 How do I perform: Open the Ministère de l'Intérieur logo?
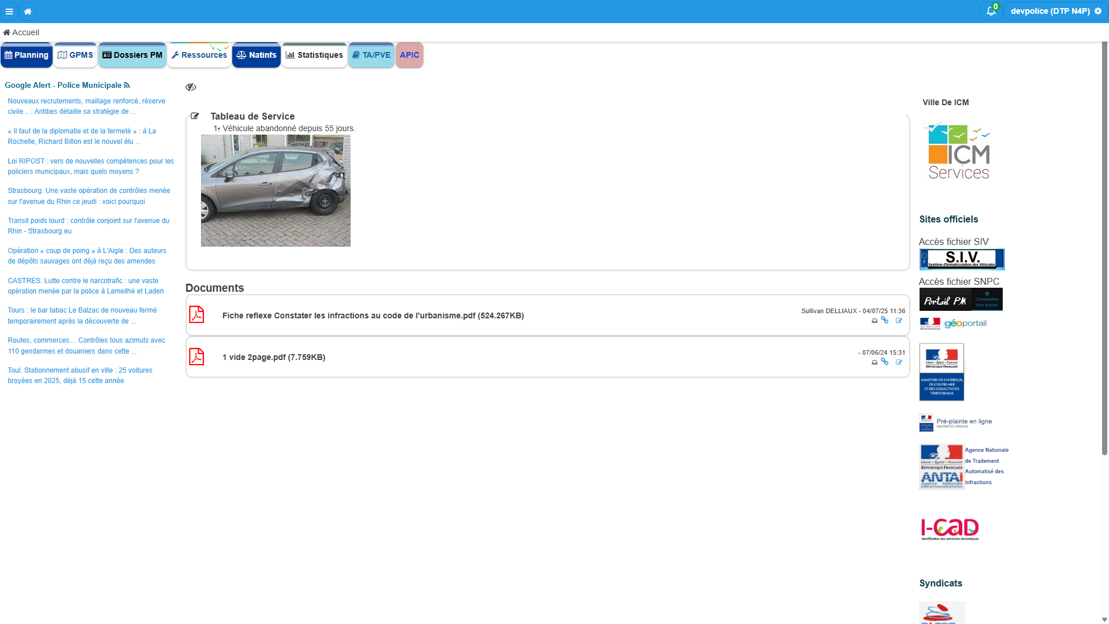(941, 372)
